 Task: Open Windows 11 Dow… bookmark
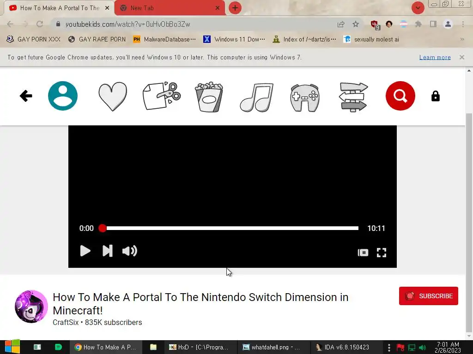click(234, 40)
